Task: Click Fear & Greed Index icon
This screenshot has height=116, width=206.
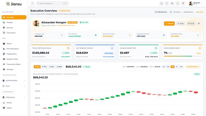Action: [x=200, y=48]
